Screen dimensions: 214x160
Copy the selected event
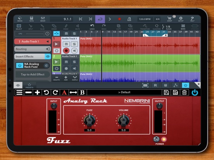[119, 27]
